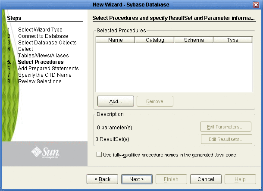Select the Type column header

point(233,40)
